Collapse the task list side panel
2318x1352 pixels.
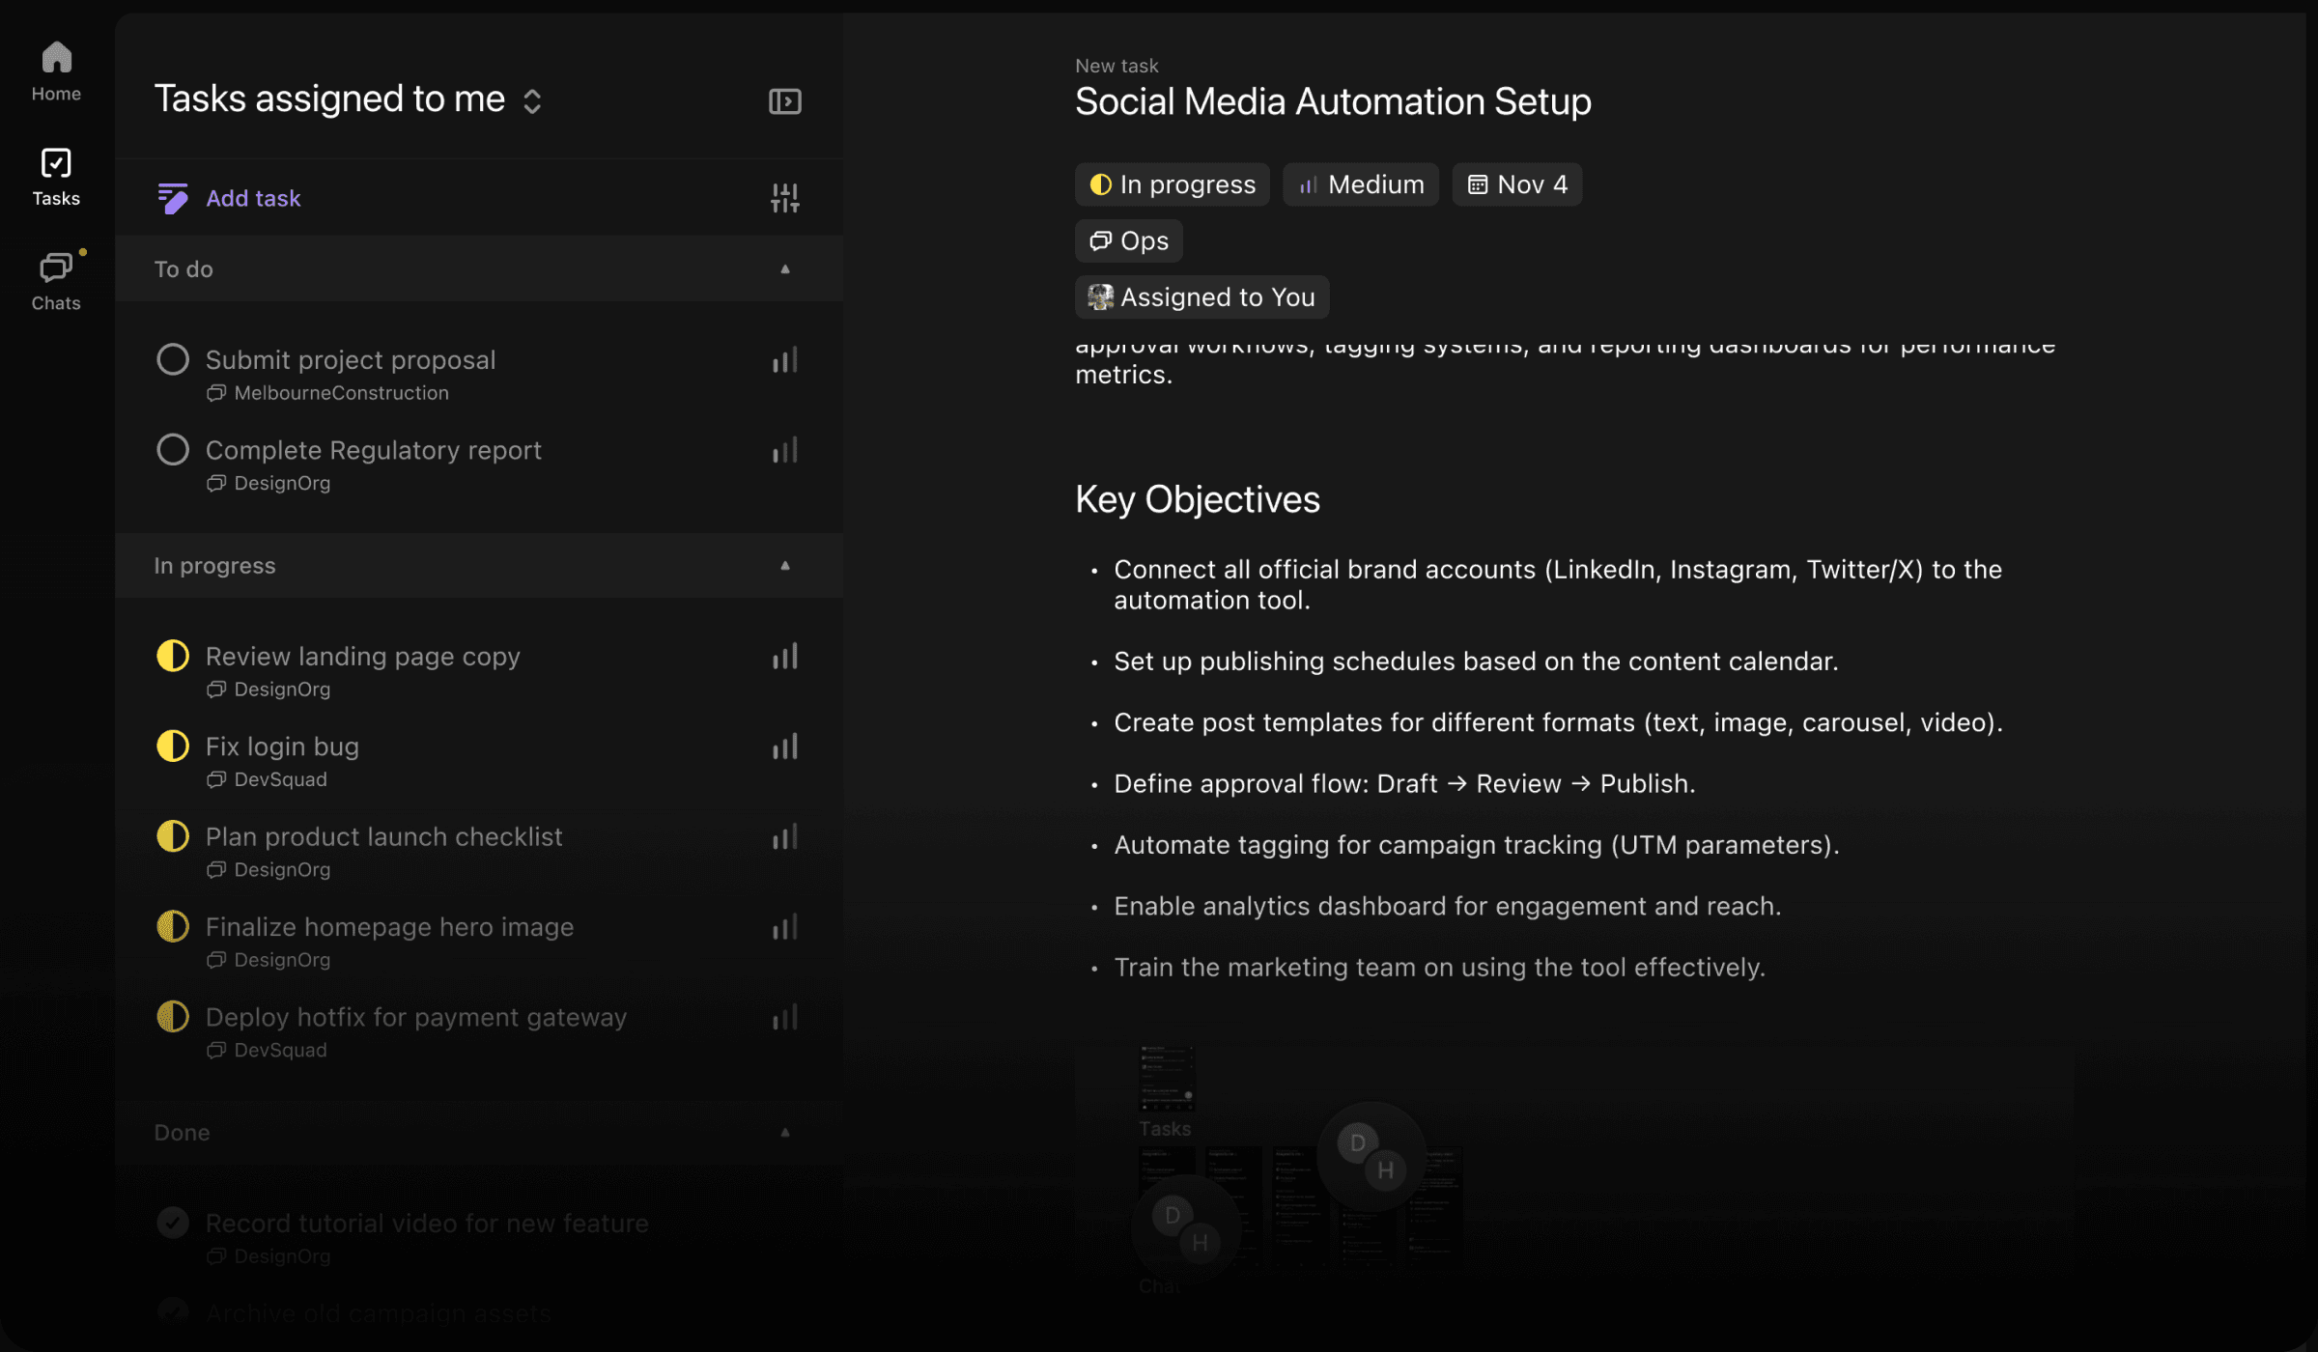[x=784, y=100]
